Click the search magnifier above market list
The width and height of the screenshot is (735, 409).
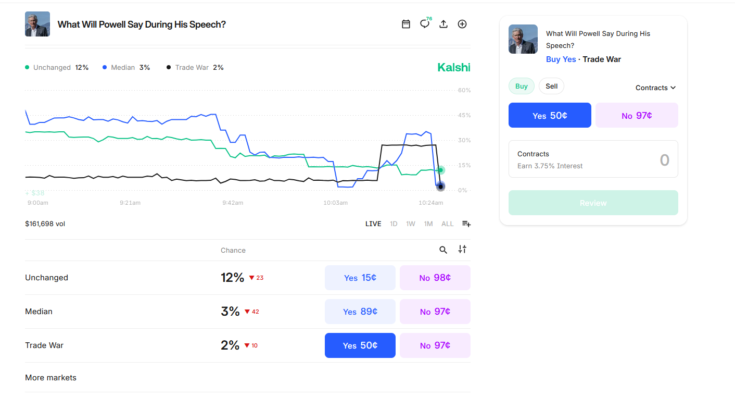click(443, 250)
